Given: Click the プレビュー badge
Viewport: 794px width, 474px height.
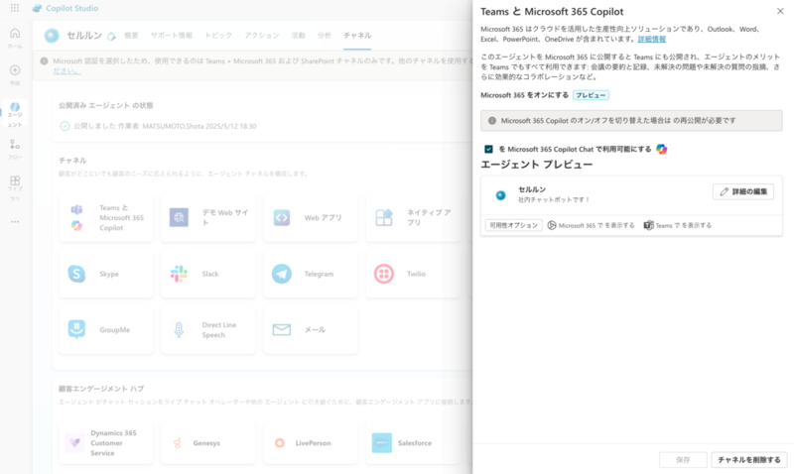Looking at the screenshot, I should tap(591, 95).
